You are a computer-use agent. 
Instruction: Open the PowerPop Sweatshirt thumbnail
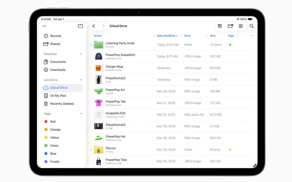click(99, 56)
